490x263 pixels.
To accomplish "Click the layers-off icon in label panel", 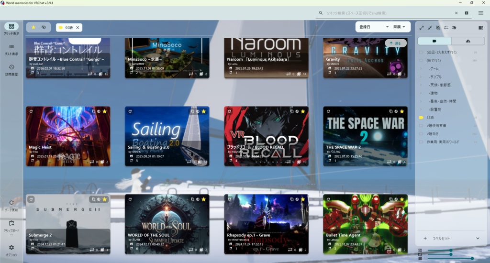I will tap(438, 28).
